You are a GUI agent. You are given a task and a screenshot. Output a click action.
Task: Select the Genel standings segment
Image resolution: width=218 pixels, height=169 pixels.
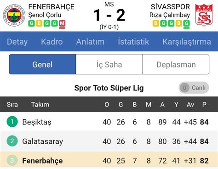coord(42,64)
